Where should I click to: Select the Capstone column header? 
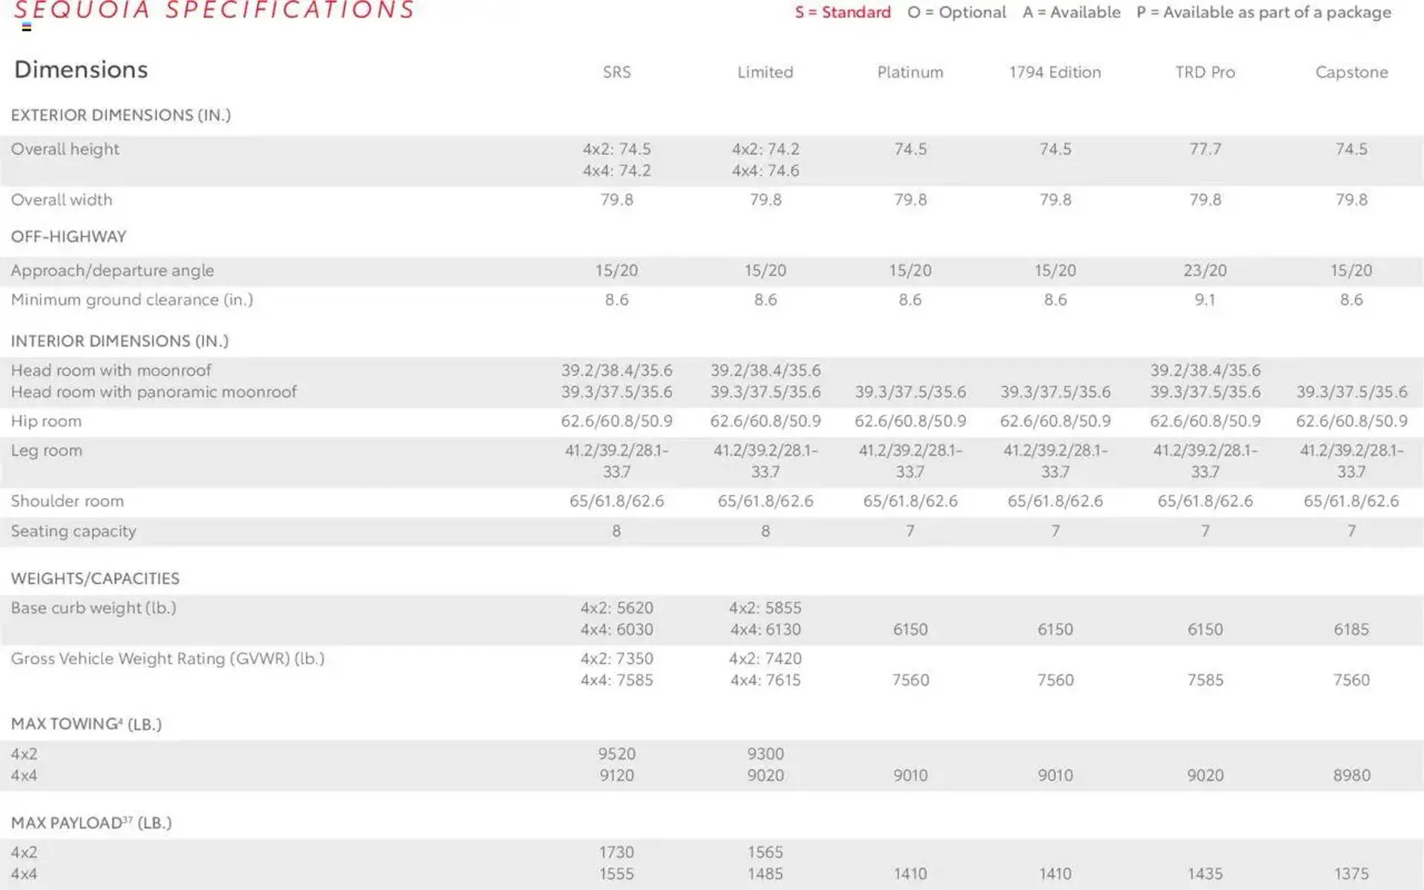click(x=1351, y=72)
